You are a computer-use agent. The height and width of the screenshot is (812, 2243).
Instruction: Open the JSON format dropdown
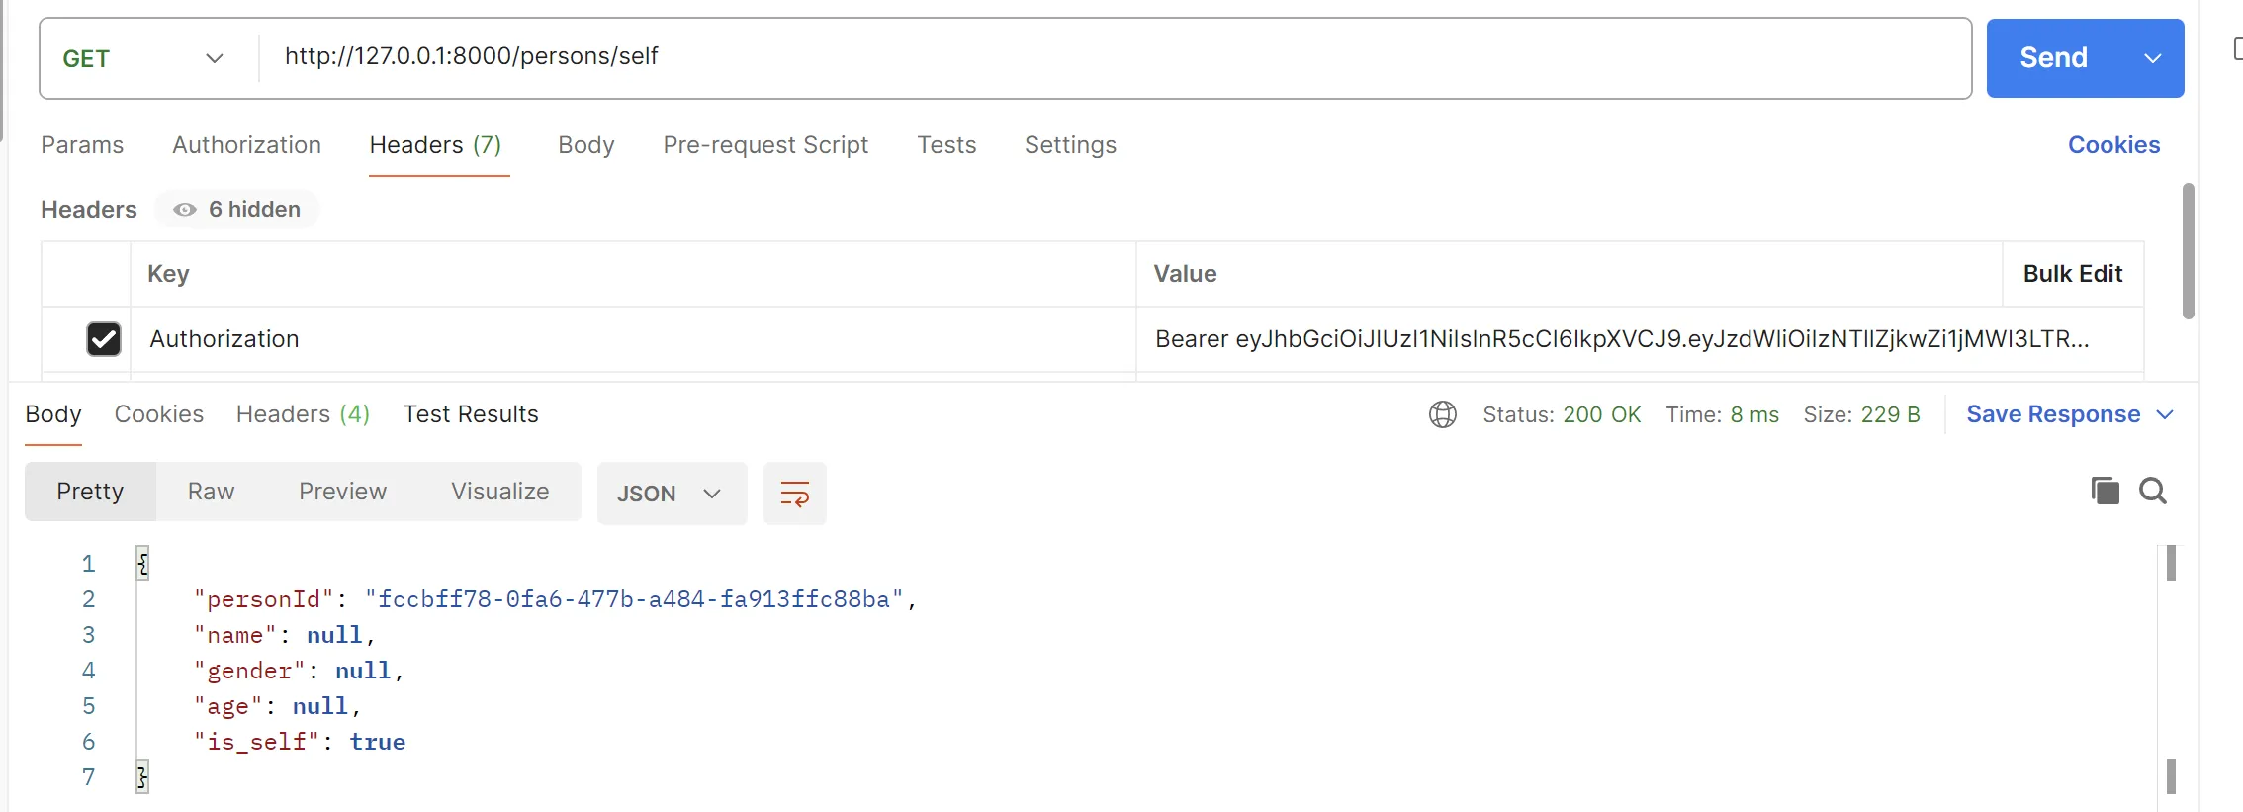point(671,493)
